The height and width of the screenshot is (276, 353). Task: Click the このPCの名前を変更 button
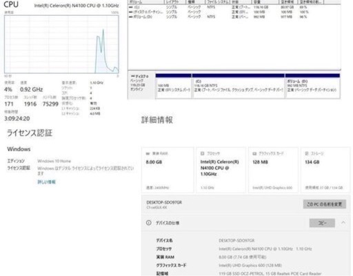point(325,204)
